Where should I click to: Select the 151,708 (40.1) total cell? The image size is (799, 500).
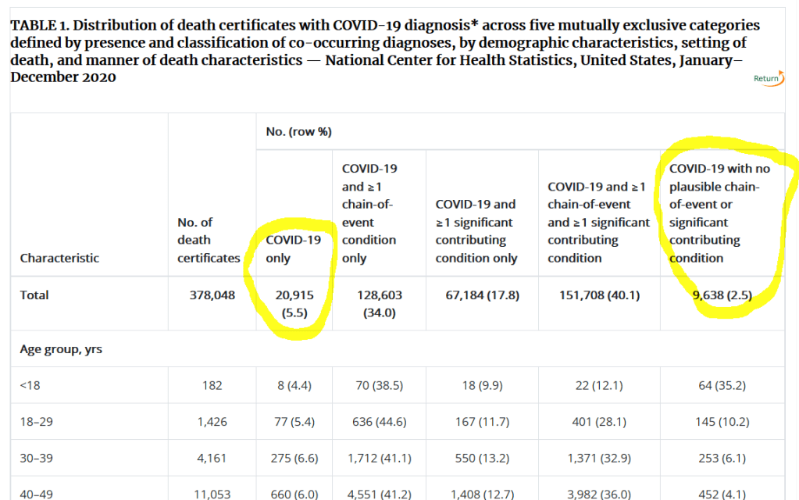(x=598, y=295)
